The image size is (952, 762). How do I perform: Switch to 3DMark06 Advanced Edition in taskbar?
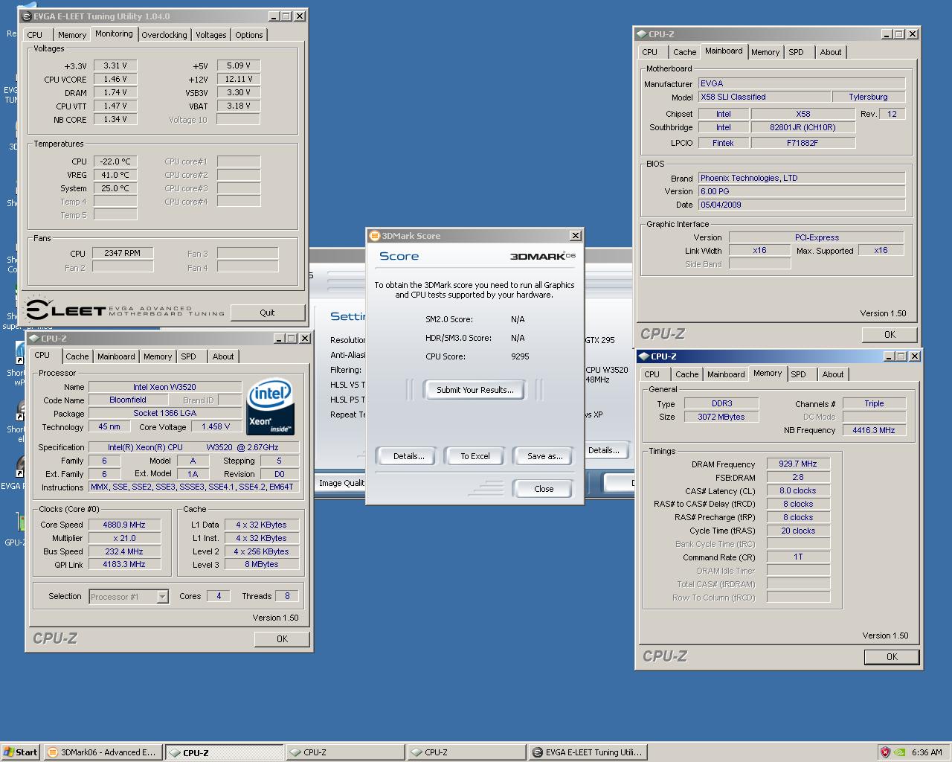coord(103,752)
